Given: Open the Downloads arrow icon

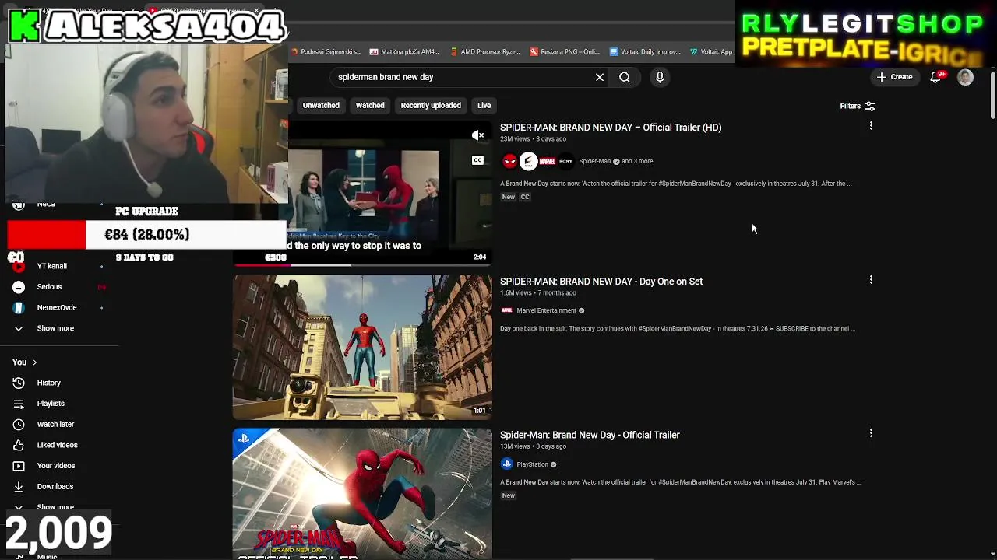Looking at the screenshot, I should pos(19,486).
